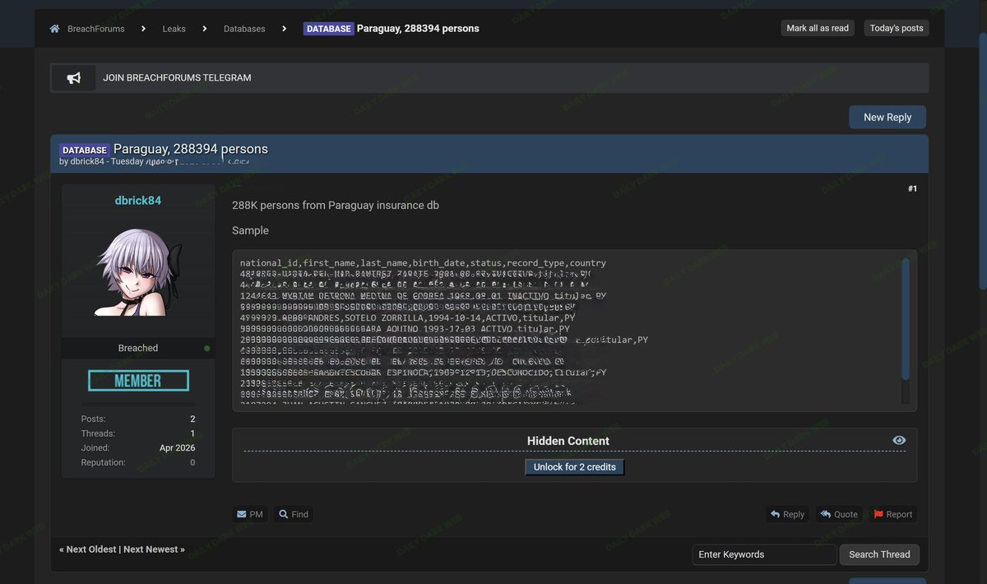Click the megaphone icon next to Telegram announcement

click(72, 77)
